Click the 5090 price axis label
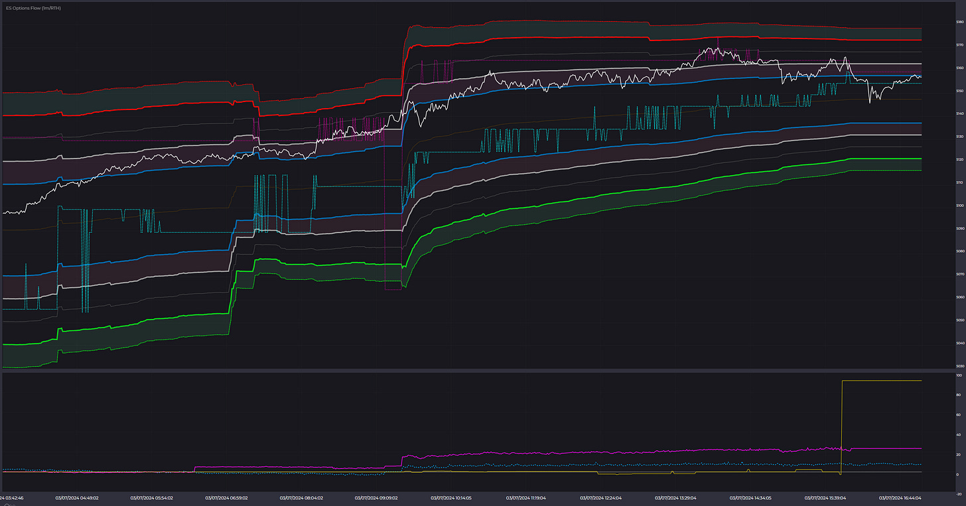Screen dimensions: 966x506 [960, 228]
